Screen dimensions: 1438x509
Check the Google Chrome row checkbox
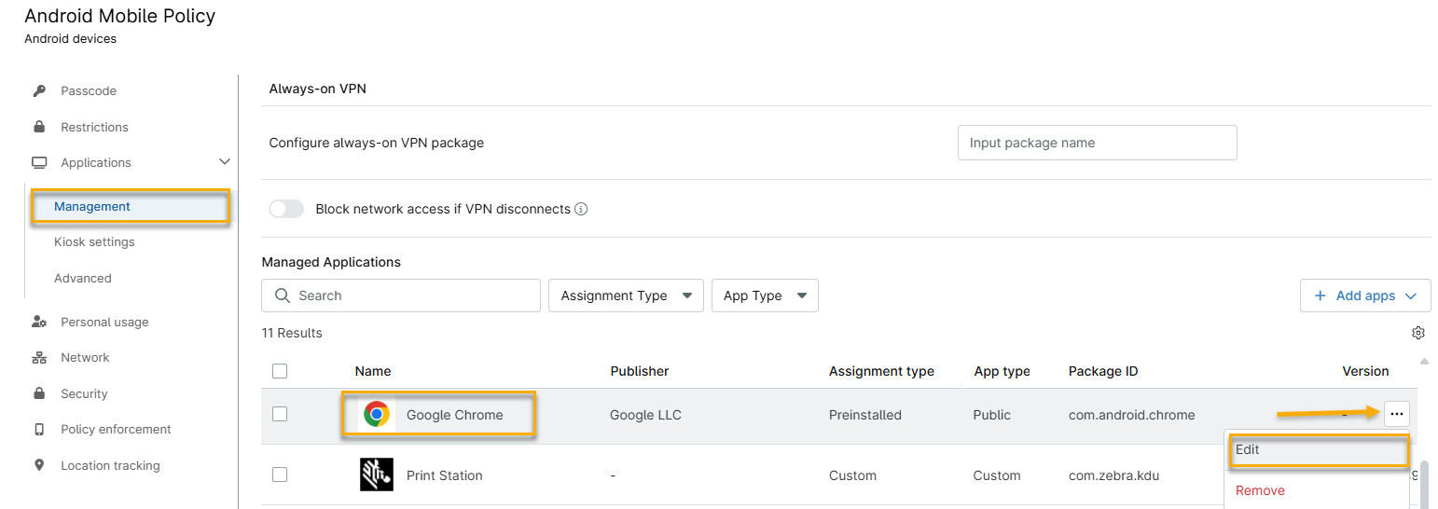(x=280, y=414)
